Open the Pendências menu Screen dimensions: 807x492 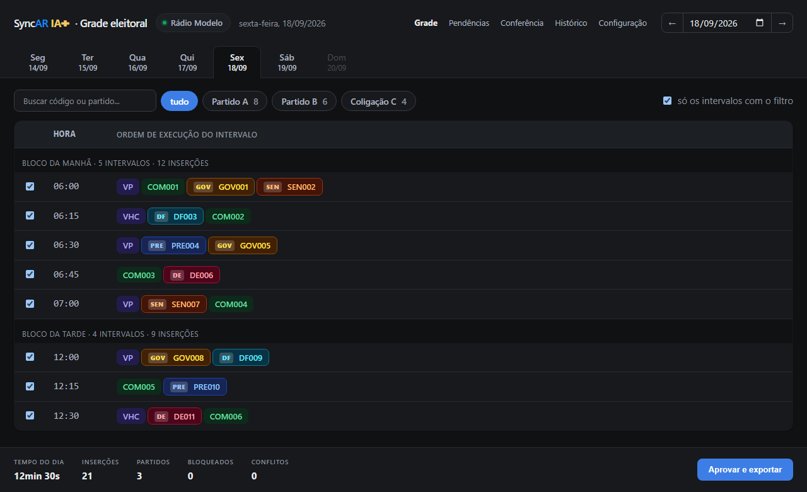(468, 23)
